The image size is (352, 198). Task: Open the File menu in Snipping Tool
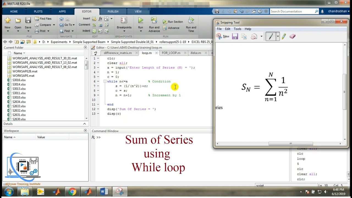pyautogui.click(x=219, y=29)
